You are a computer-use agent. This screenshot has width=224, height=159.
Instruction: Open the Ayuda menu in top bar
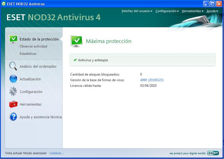(x=212, y=11)
